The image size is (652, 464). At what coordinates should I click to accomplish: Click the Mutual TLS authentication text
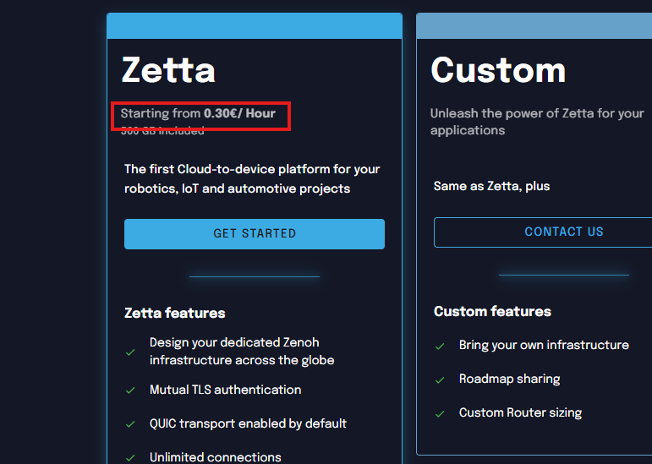tap(225, 390)
